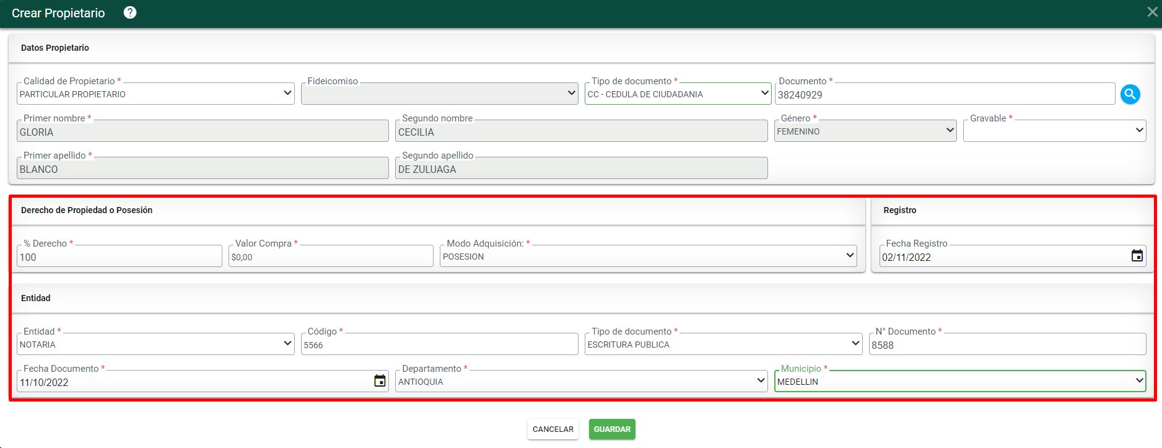Focus the % Derecho field

(x=120, y=257)
